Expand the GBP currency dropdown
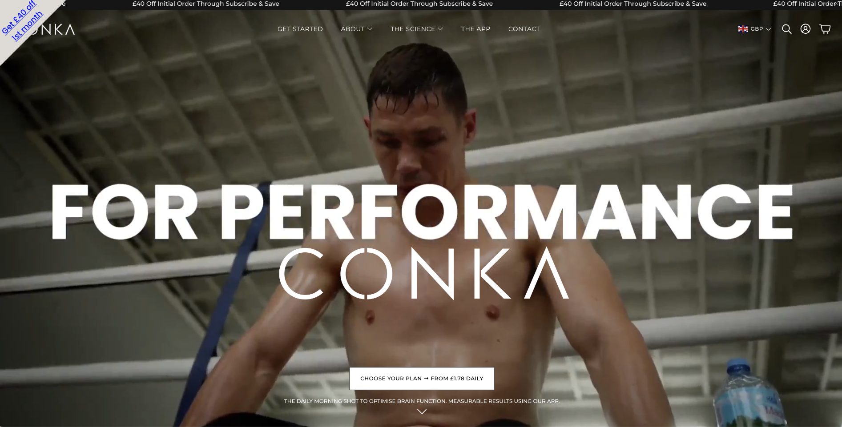This screenshot has height=427, width=842. coord(761,29)
